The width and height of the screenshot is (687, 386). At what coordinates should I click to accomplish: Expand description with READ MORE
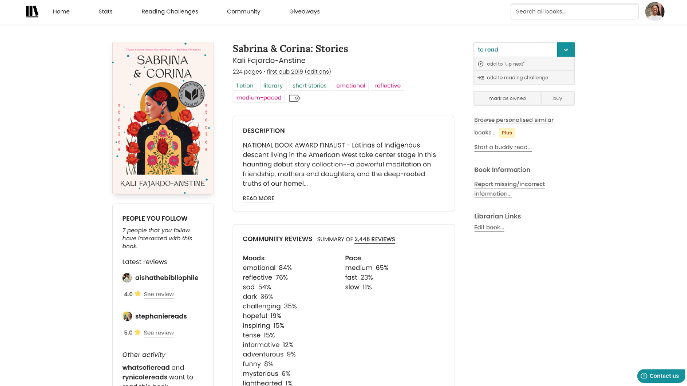[259, 198]
